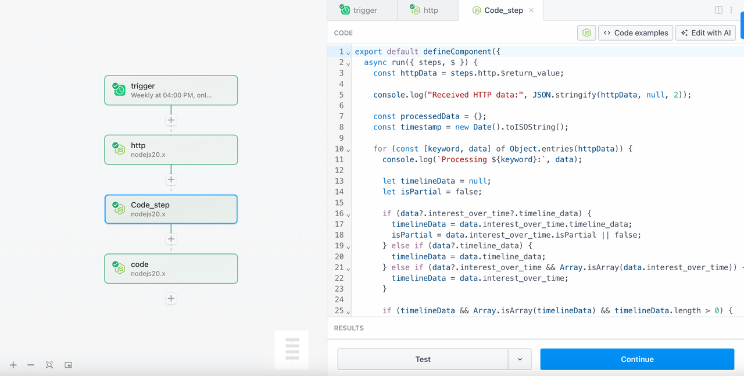Collapse the else-if fold at line 19
The height and width of the screenshot is (376, 744).
[348, 246]
